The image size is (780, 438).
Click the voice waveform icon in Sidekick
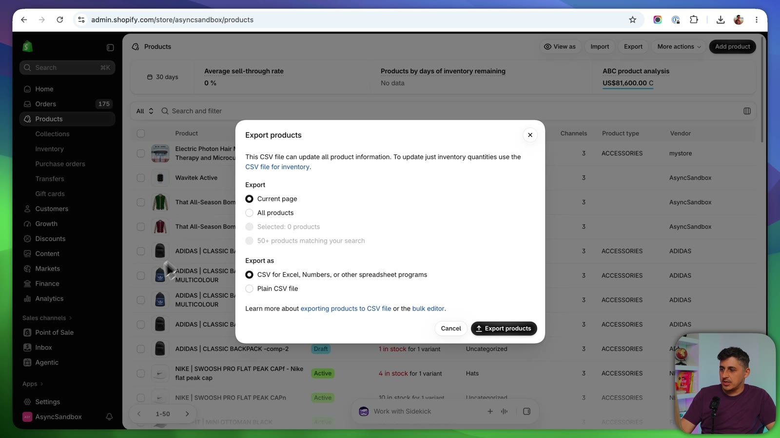click(504, 412)
